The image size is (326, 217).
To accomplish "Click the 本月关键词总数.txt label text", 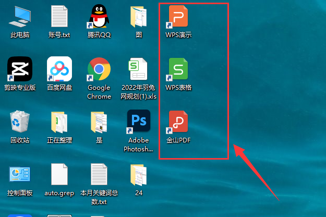I will (99, 198).
